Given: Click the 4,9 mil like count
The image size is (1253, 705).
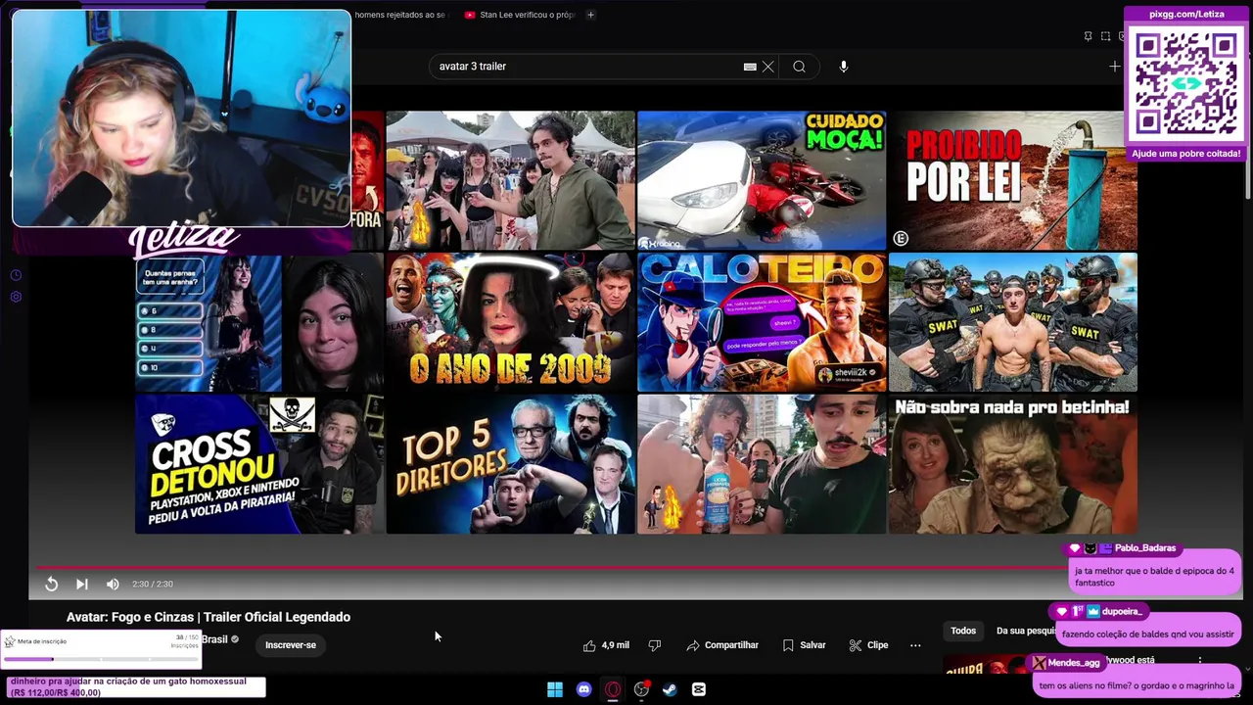Looking at the screenshot, I should point(616,645).
